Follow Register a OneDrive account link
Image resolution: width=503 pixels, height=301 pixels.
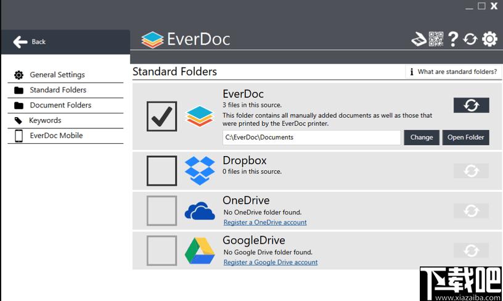pyautogui.click(x=265, y=222)
